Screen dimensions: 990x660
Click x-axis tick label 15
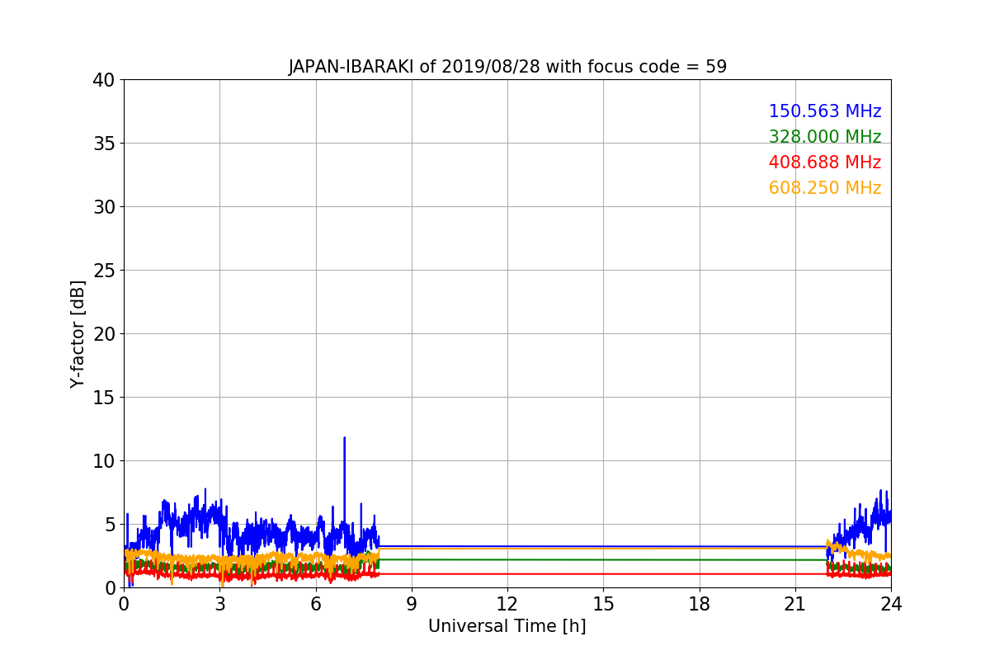(x=603, y=604)
